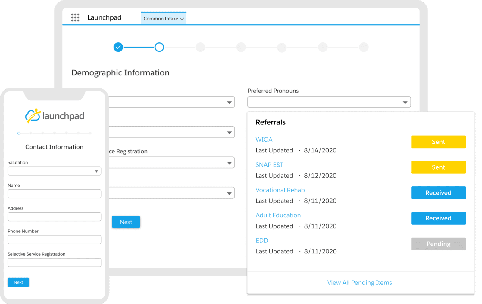Expand the Registration dropdown in tablet form
Image resolution: width=482 pixels, height=304 pixels.
(172, 163)
